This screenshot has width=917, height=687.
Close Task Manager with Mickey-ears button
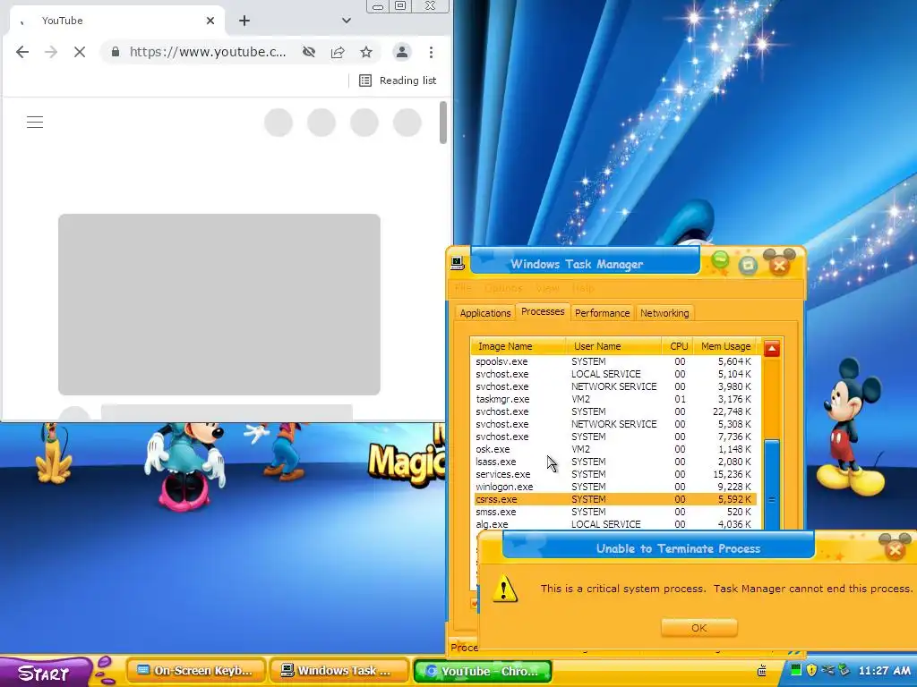[779, 264]
